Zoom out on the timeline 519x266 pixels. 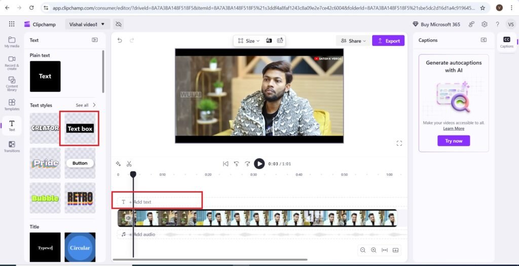click(x=363, y=250)
